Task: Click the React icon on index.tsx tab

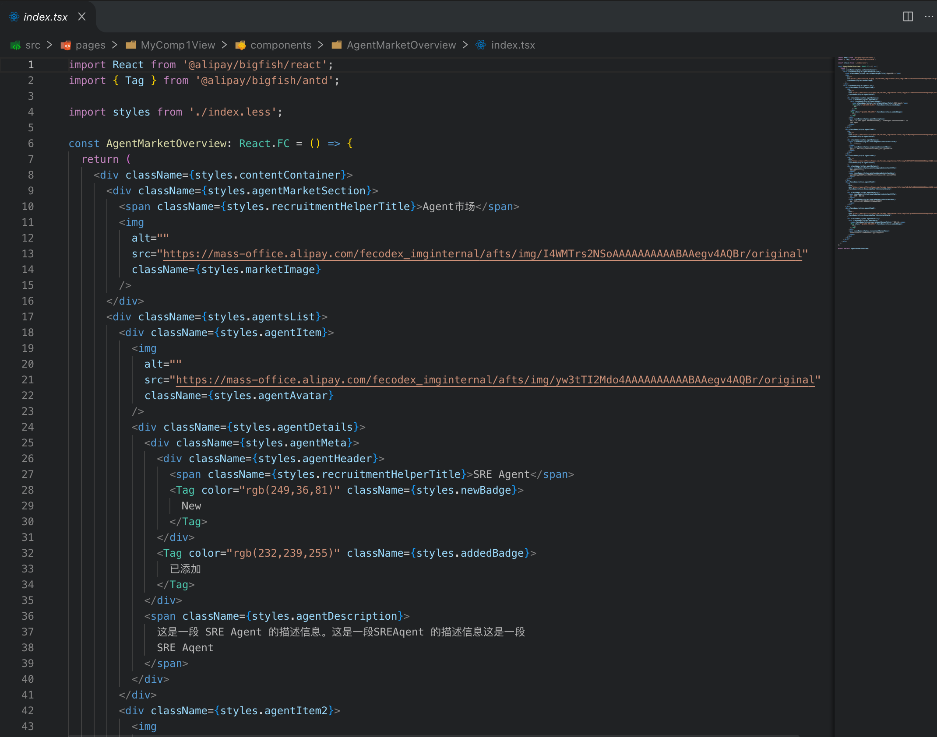Action: coord(14,17)
